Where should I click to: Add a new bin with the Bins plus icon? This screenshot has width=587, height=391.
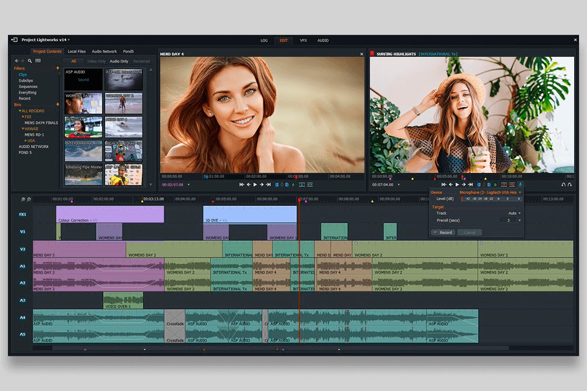click(57, 104)
